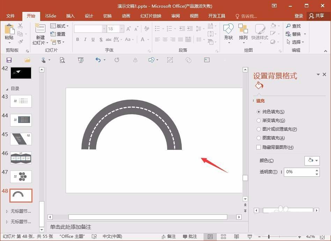Open the 颜色 color dropdown
The image size is (331, 241).
pos(312,161)
